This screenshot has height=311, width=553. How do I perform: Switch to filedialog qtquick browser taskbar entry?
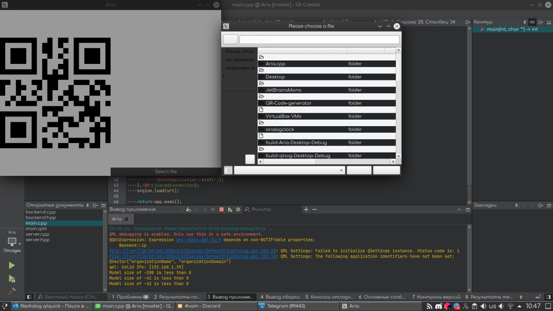51,306
